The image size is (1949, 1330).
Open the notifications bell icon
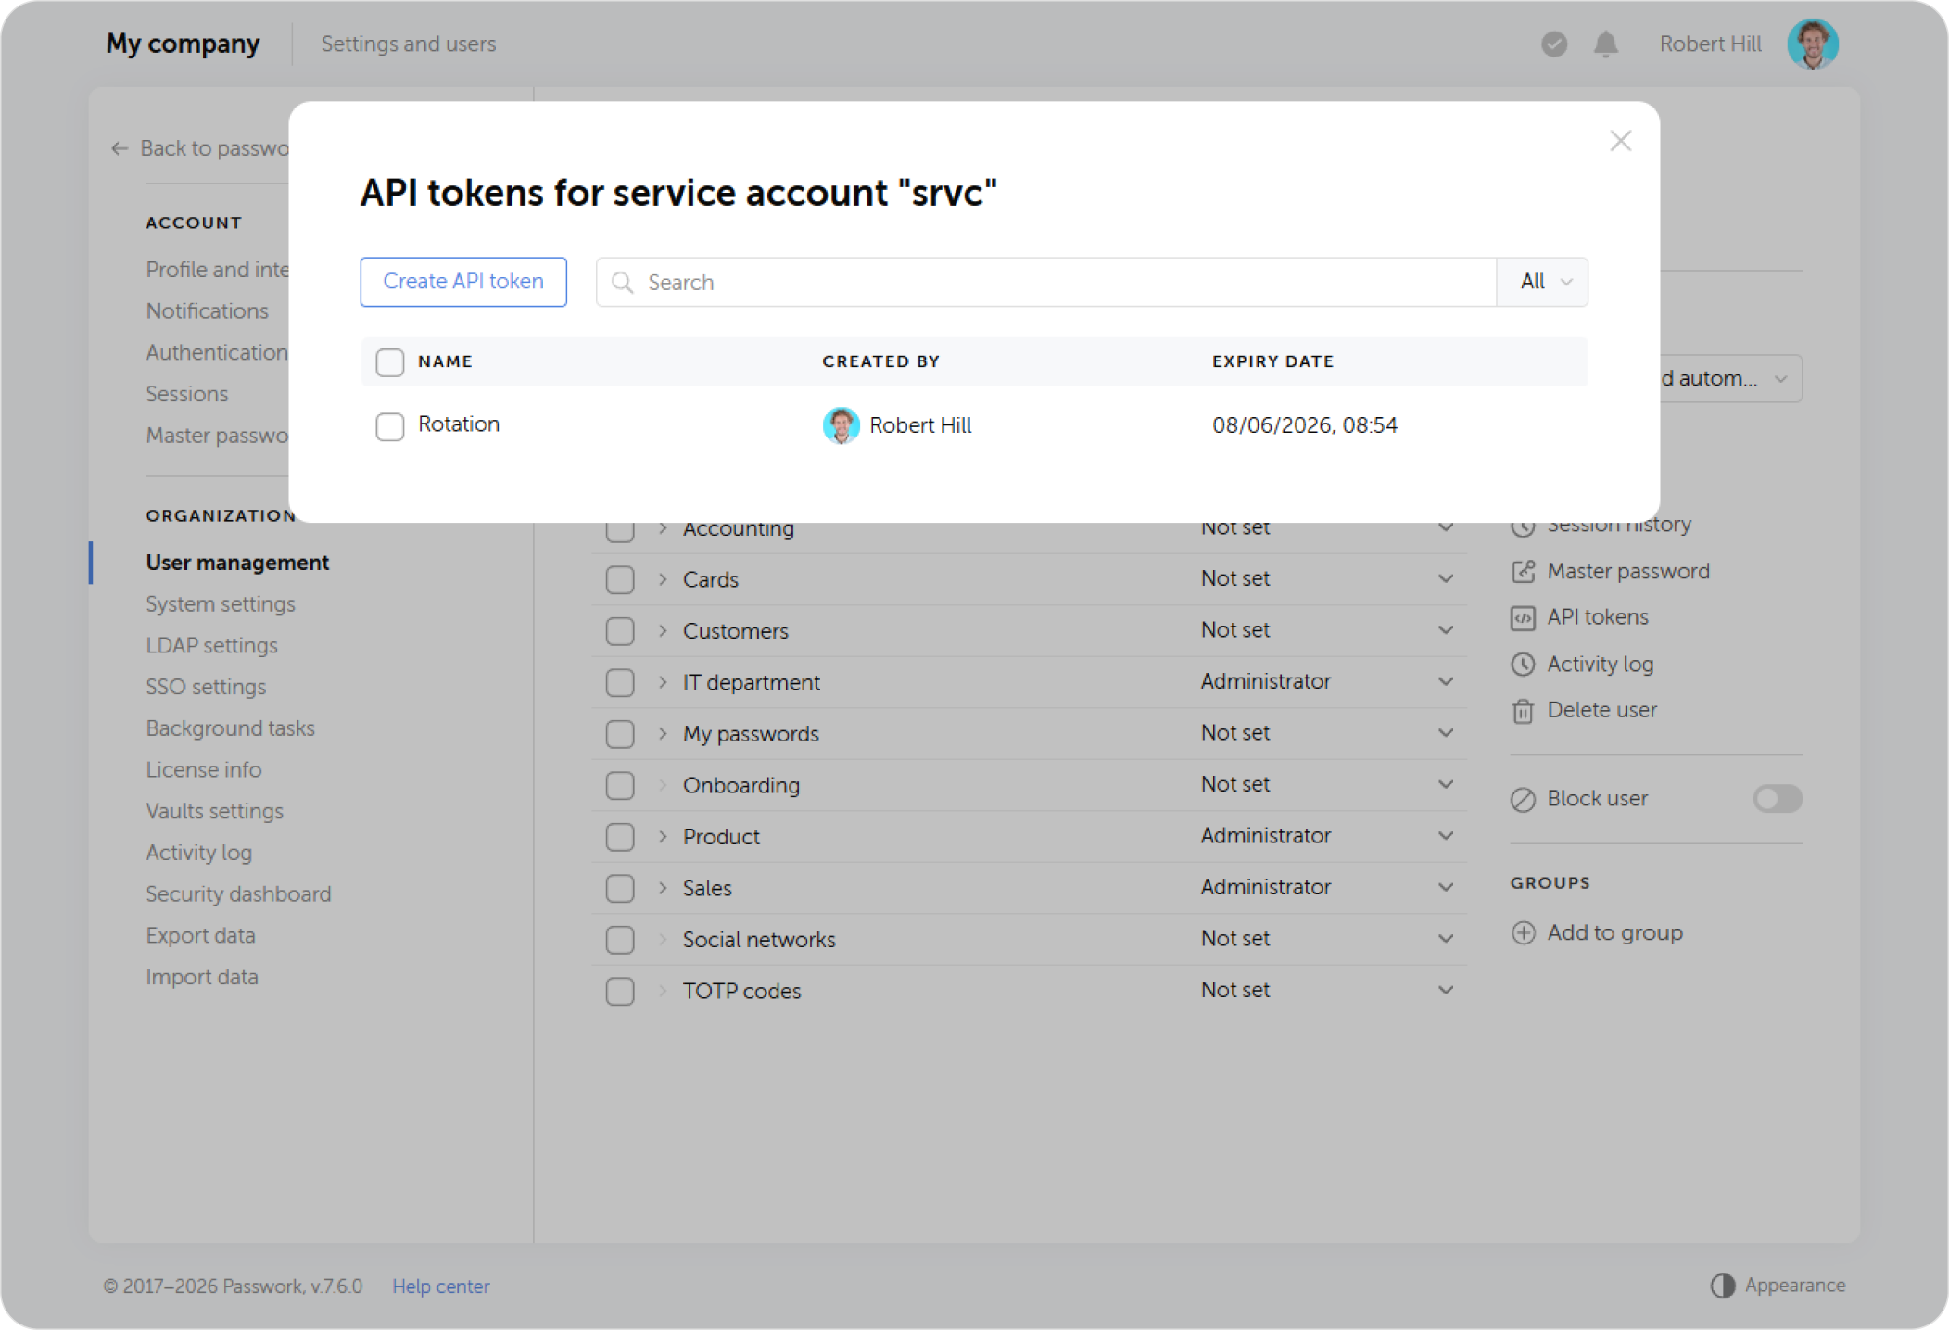1606,44
